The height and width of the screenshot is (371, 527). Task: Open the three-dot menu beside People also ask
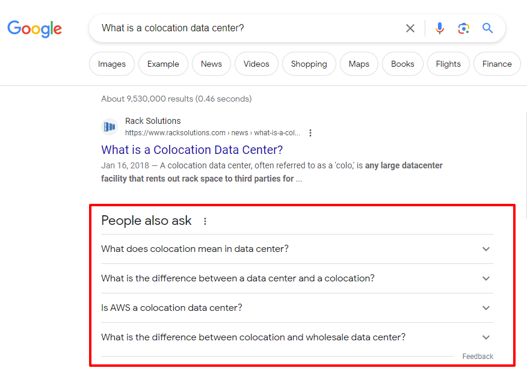pyautogui.click(x=205, y=221)
